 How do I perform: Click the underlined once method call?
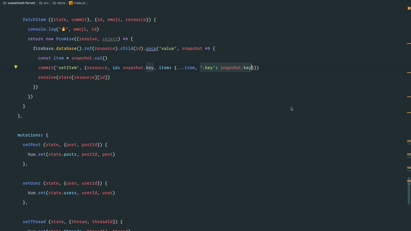(x=151, y=48)
